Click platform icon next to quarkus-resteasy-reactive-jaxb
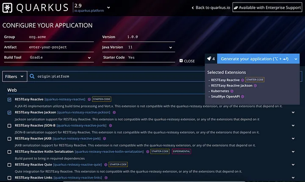This screenshot has height=182, width=305. coord(105,139)
